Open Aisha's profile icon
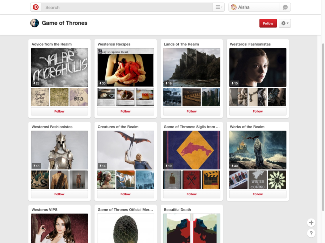Viewport: 325px width, 243px height. tap(234, 7)
